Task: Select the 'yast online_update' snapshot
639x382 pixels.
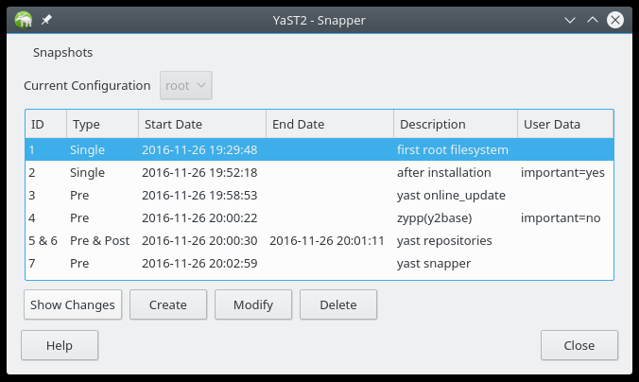Action: point(319,195)
